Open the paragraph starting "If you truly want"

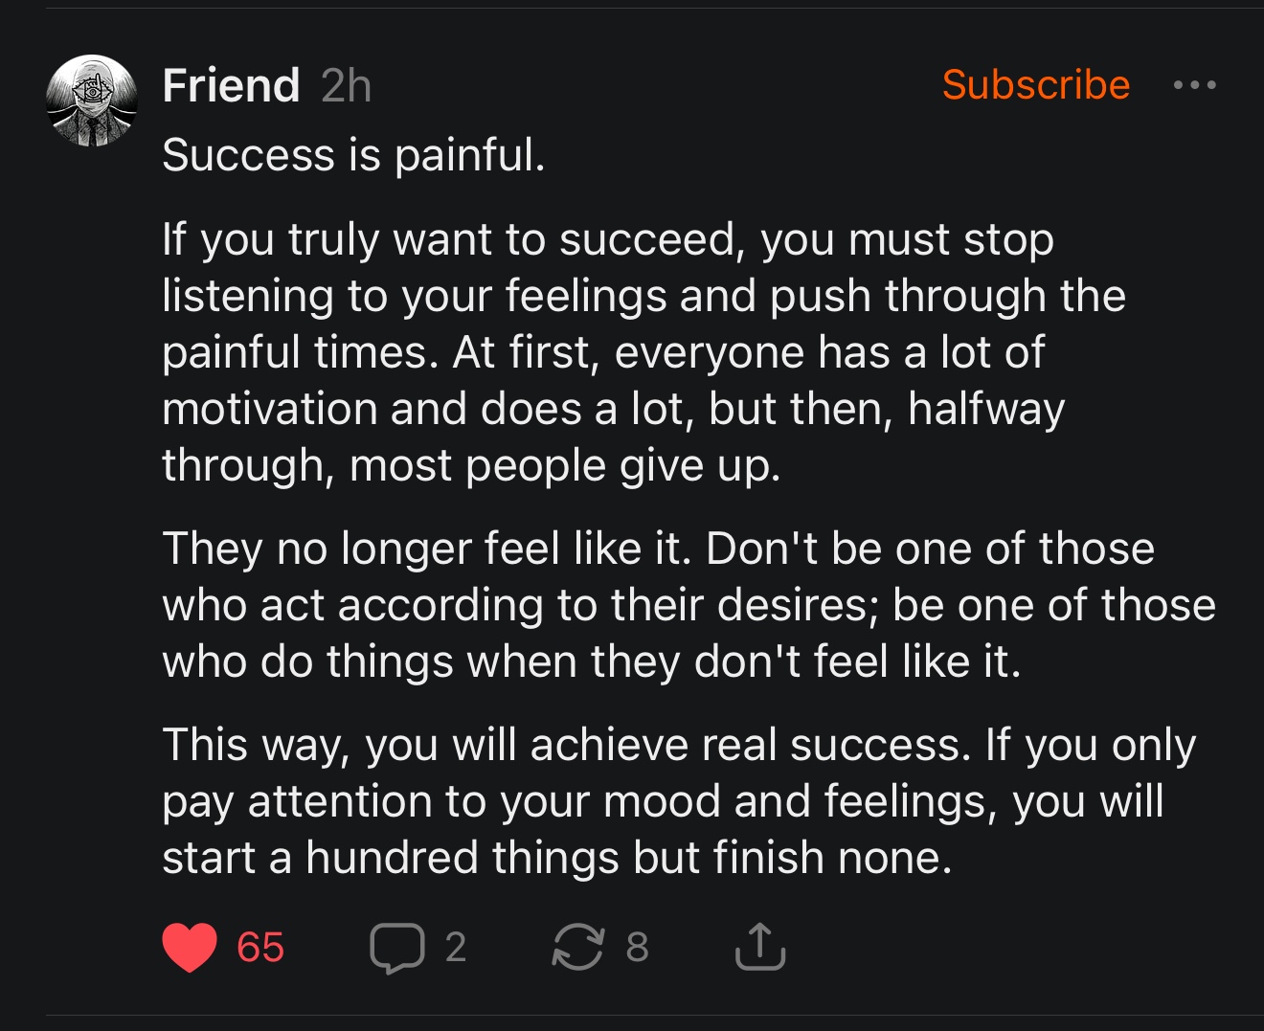click(643, 352)
